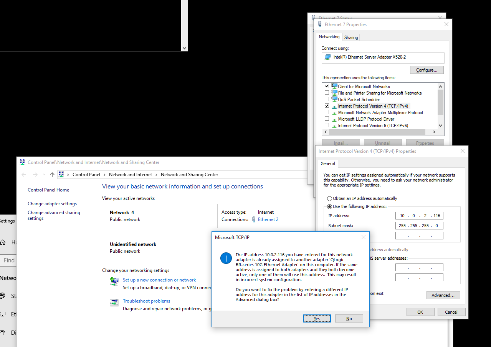This screenshot has width=491, height=347.
Task: Go to Control Panel Home
Action: (48, 190)
